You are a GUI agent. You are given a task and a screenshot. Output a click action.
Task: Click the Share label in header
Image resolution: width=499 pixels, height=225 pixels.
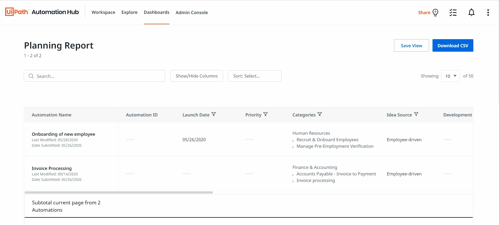[424, 13]
